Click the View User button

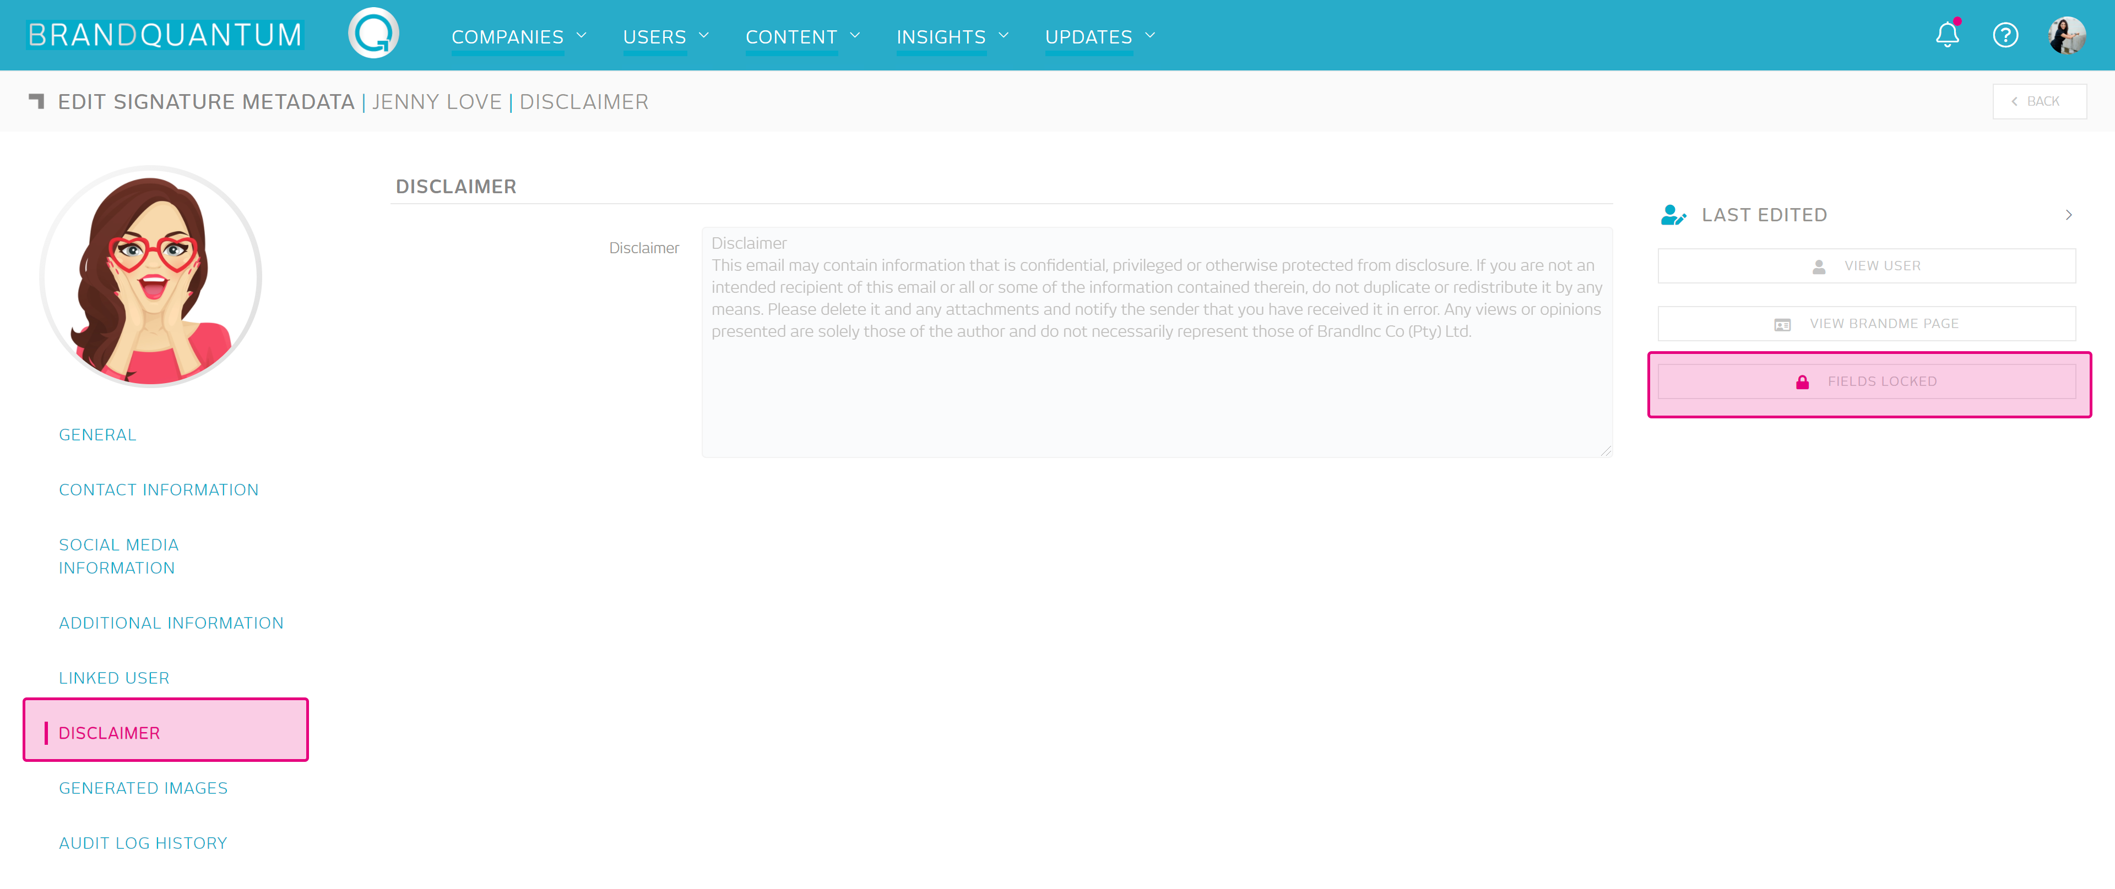point(1866,266)
